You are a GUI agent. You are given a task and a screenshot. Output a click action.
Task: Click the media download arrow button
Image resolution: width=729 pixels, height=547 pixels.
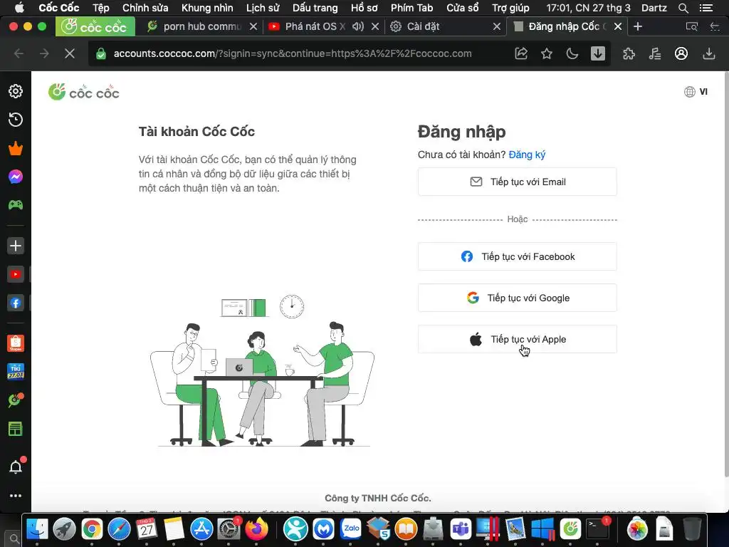point(598,53)
